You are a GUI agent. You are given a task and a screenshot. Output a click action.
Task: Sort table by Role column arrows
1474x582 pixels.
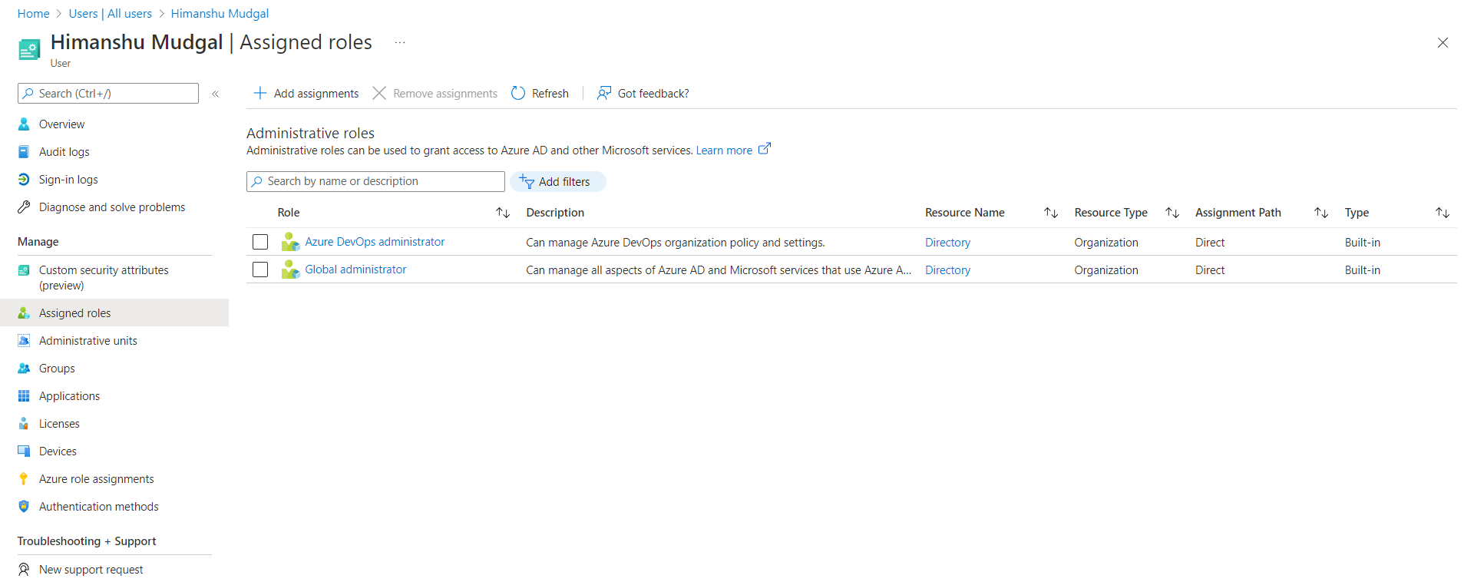pyautogui.click(x=503, y=213)
